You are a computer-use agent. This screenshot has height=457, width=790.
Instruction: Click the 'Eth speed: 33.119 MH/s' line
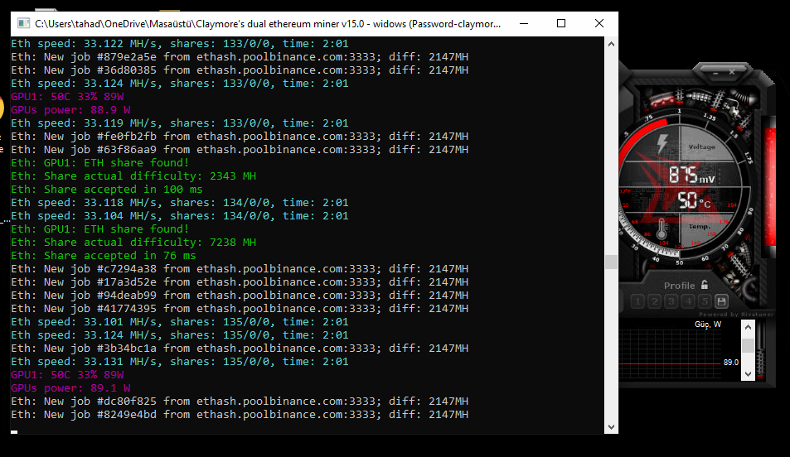[x=180, y=123]
